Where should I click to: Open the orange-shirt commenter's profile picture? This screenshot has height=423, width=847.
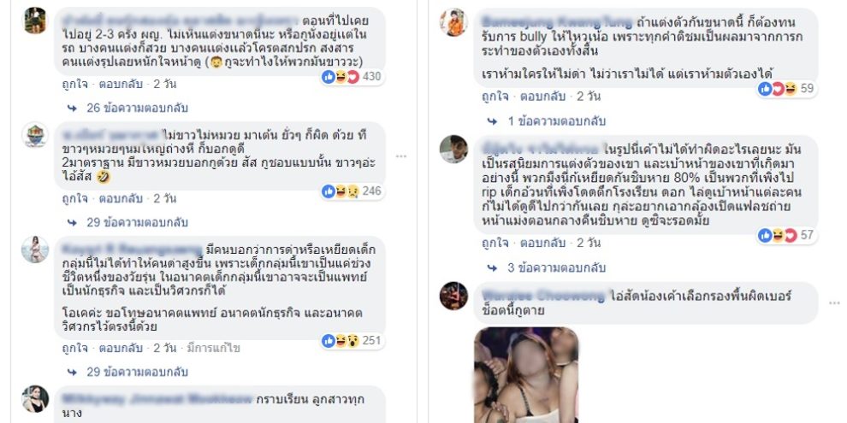click(x=453, y=23)
